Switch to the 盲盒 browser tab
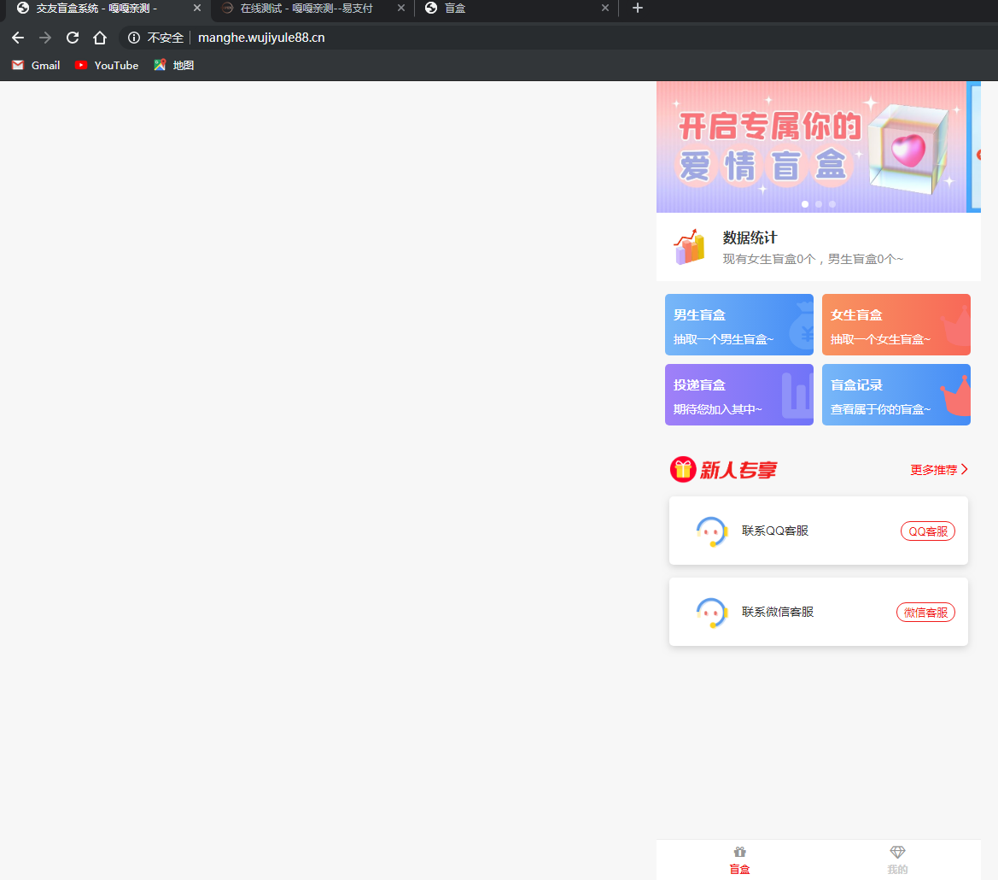Viewport: 998px width, 880px height. pyautogui.click(x=512, y=9)
